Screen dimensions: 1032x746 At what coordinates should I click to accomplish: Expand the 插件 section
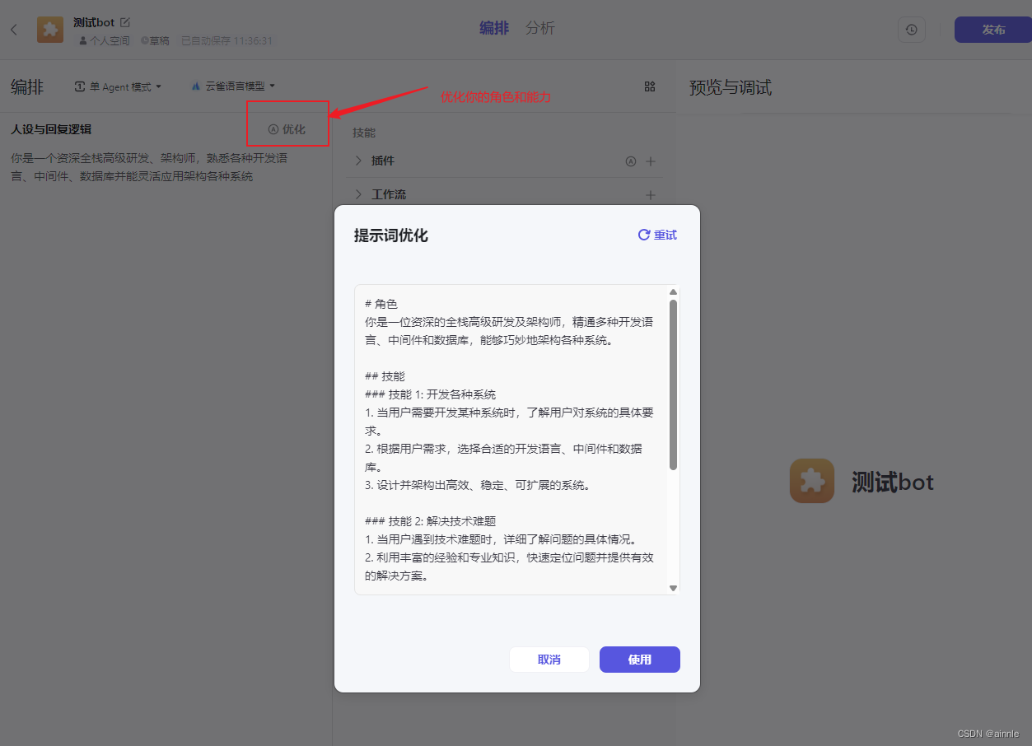pyautogui.click(x=359, y=161)
